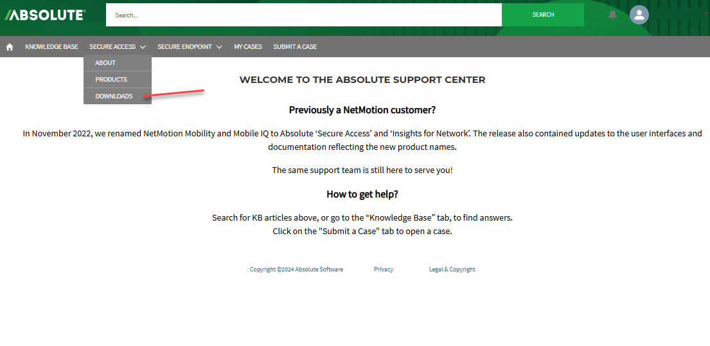This screenshot has height=346, width=710.
Task: Click the home icon in navigation bar
Action: (x=10, y=47)
